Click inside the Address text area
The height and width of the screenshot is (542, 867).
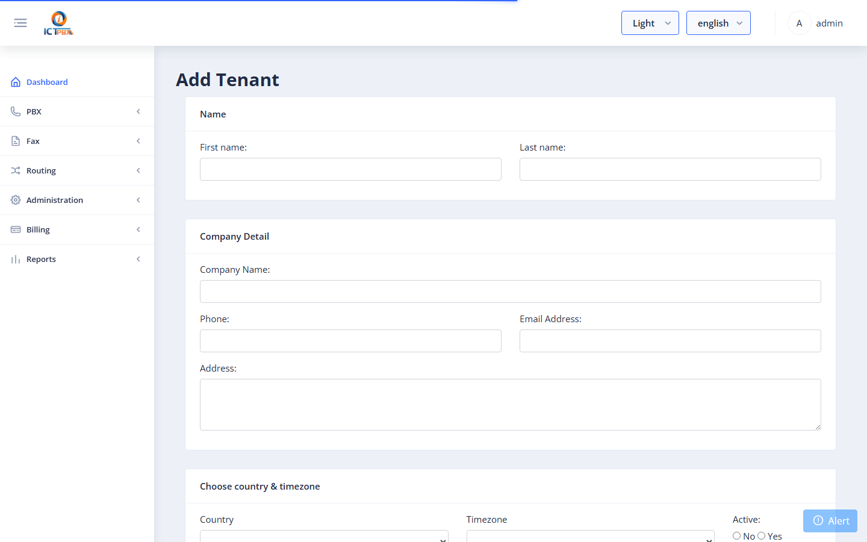point(511,405)
